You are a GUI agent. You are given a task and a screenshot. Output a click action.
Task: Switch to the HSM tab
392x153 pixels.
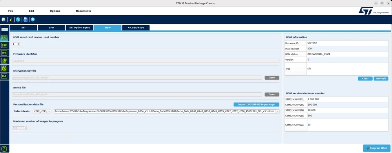click(x=108, y=28)
